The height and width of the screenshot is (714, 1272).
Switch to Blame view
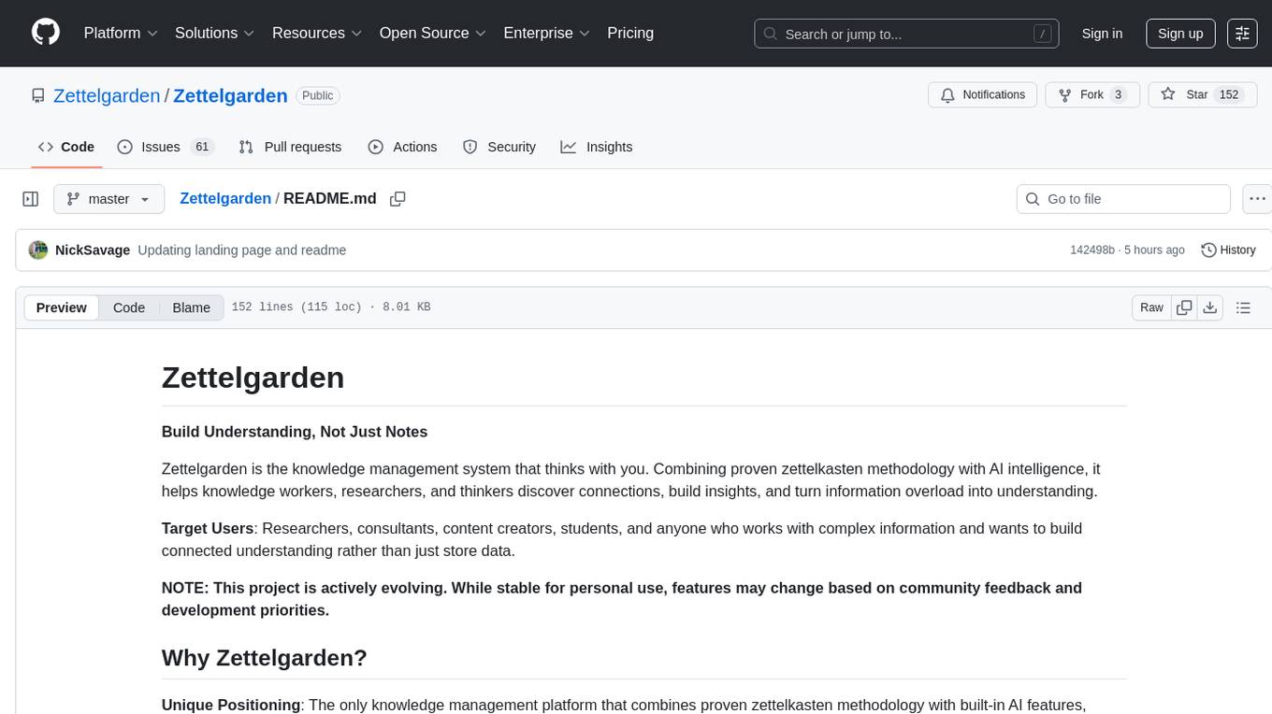point(192,307)
